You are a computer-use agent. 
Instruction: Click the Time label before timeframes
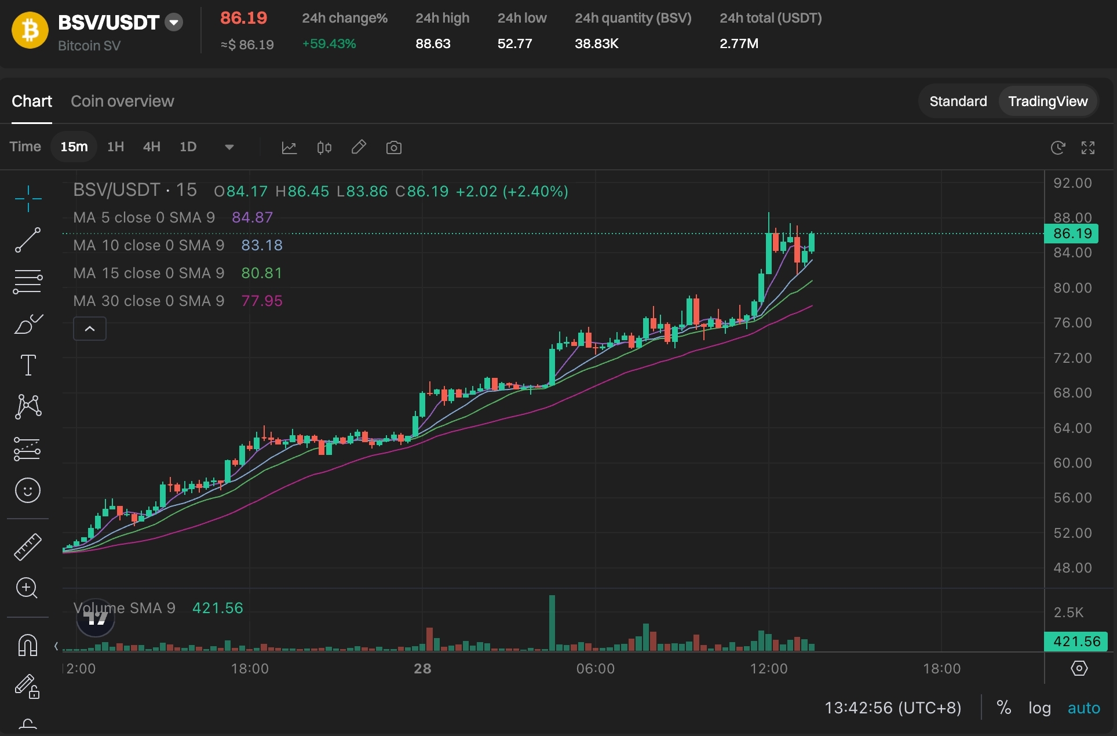pos(25,147)
